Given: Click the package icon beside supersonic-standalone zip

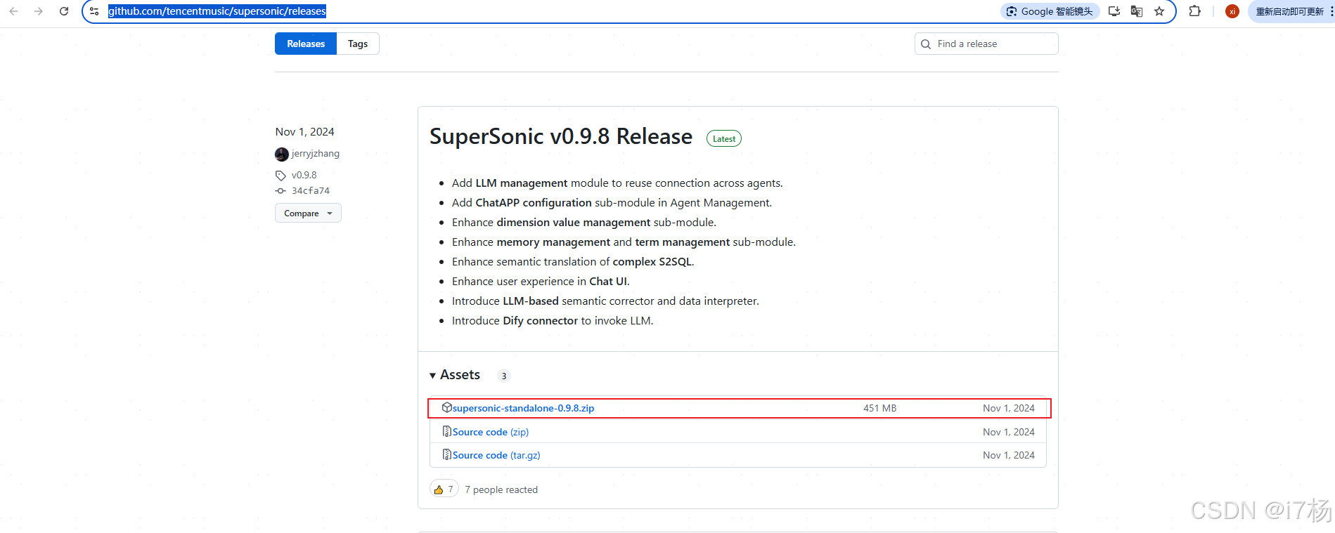Looking at the screenshot, I should (x=446, y=407).
